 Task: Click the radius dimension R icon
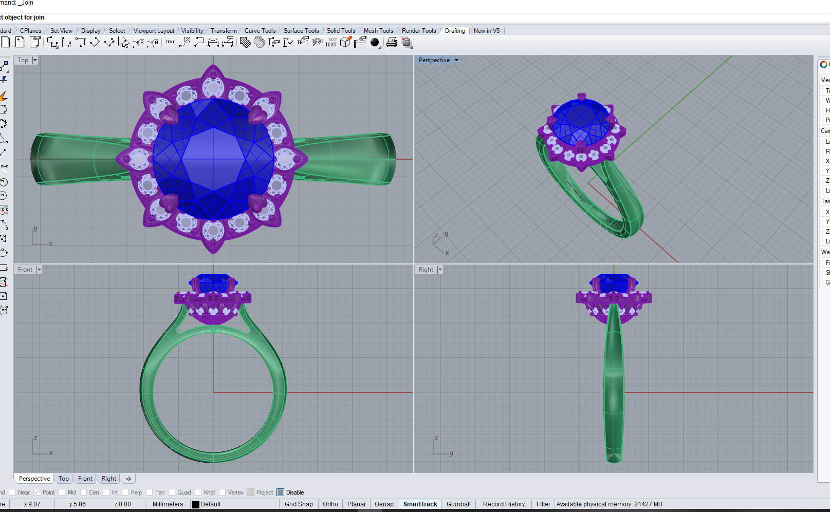(138, 43)
